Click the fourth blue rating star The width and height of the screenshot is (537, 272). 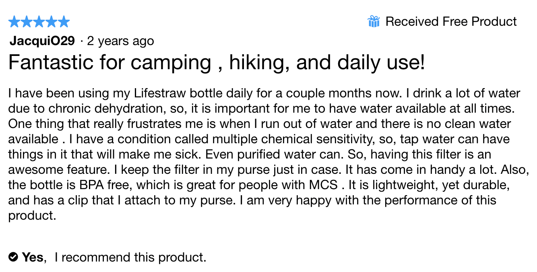click(51, 22)
